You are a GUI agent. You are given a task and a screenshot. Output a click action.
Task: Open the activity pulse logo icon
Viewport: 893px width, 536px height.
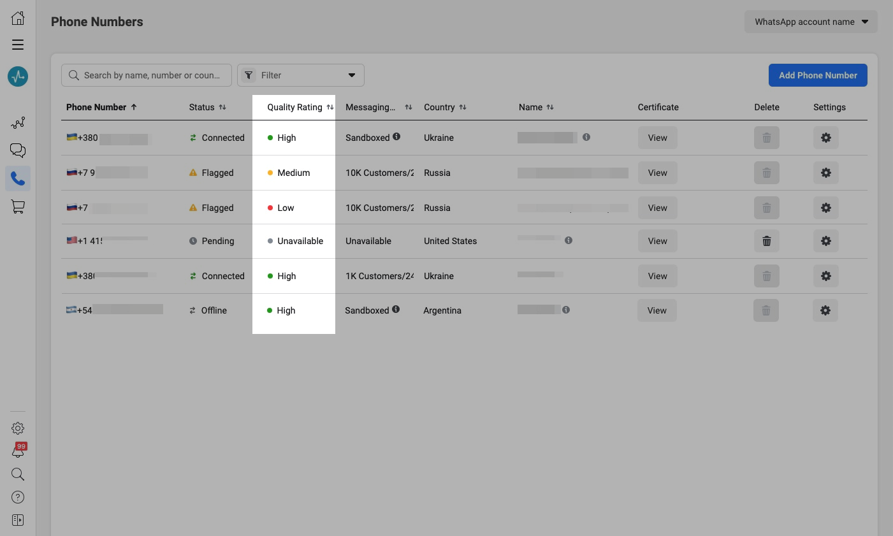point(18,76)
